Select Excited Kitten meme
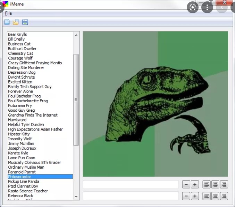235x207 pixels. [20, 82]
